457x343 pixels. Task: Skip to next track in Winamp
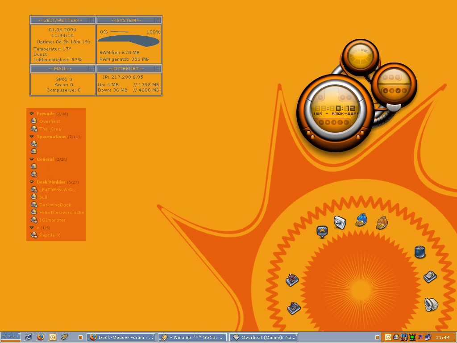tap(346, 122)
